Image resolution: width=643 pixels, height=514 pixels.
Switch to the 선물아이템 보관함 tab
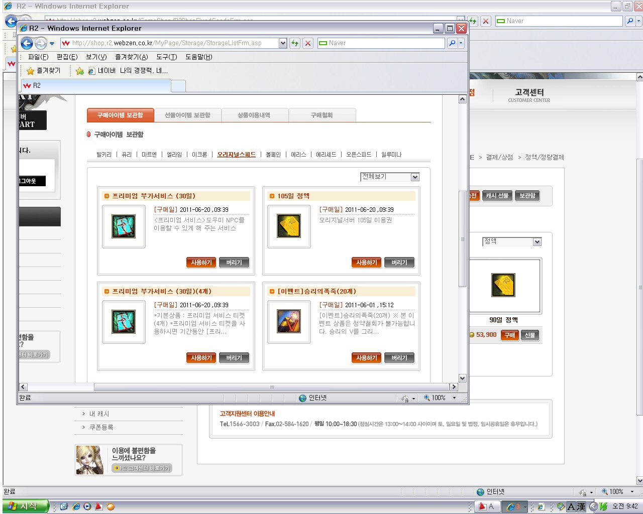pos(187,115)
